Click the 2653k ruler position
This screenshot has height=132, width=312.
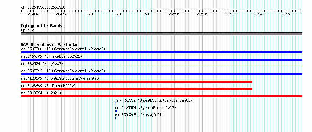pos(231,14)
